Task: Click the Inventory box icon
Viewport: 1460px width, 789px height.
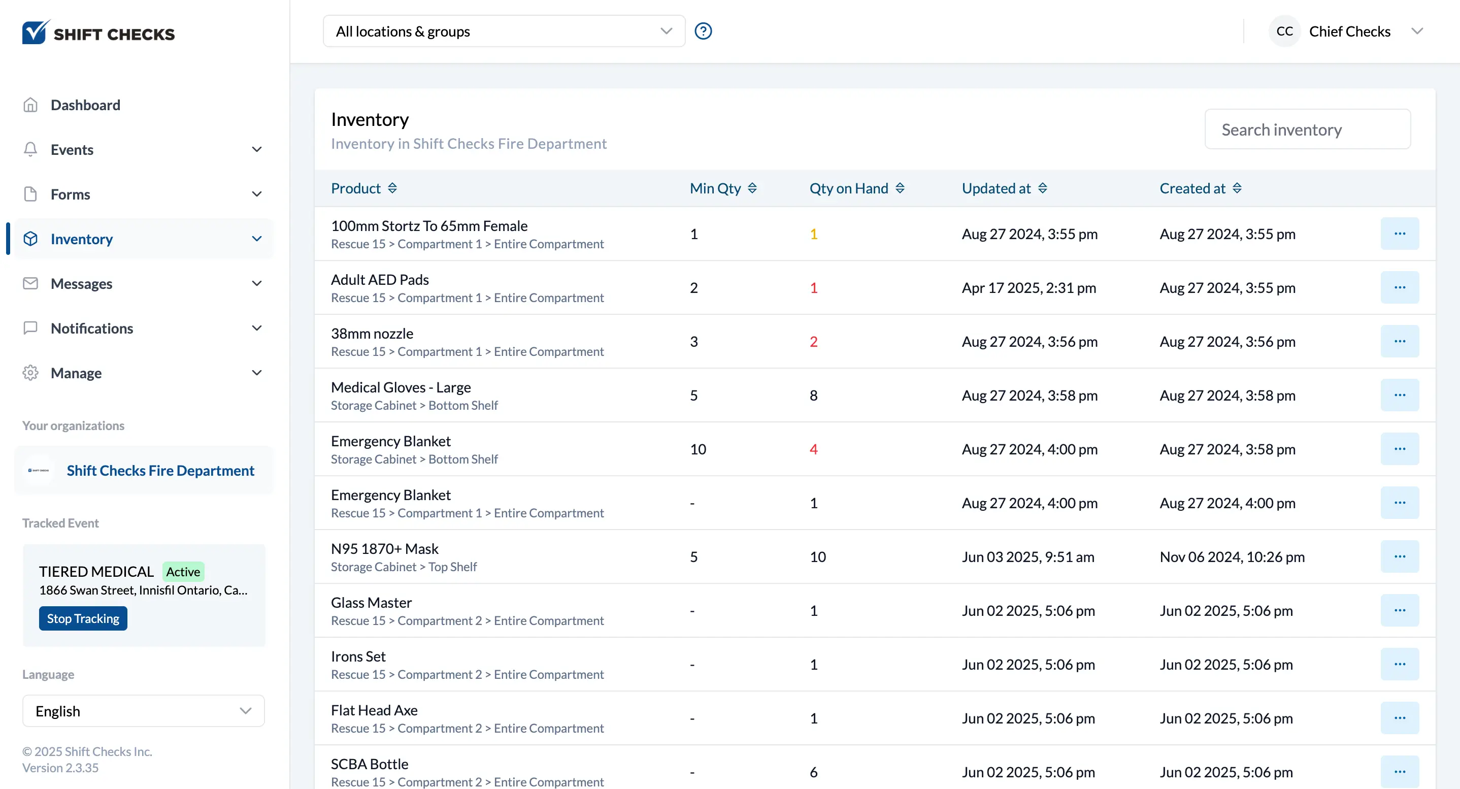Action: (30, 239)
